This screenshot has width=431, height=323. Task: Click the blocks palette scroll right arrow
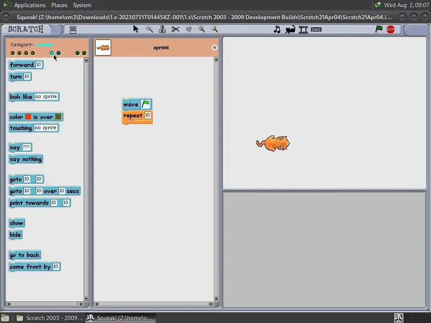pos(81,304)
